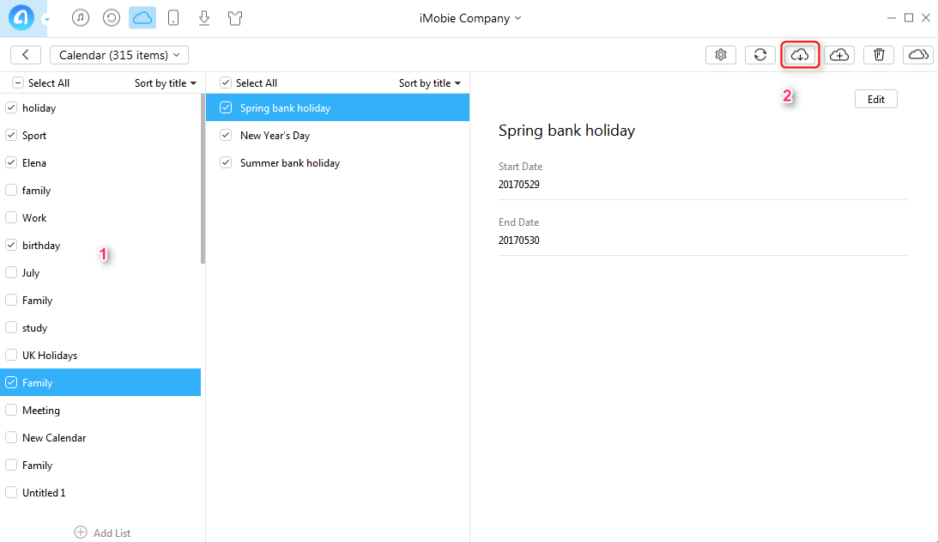Select the Elena calendar name
Screen dimensions: 938x542
(34, 163)
